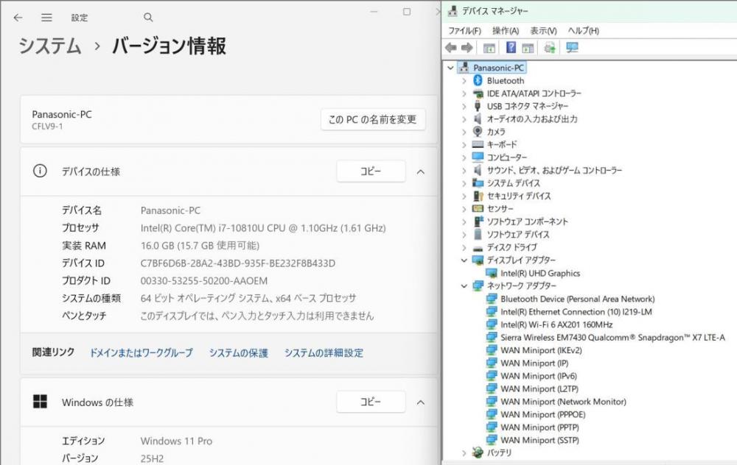Click the Back arrow in Device Manager toolbar
The width and height of the screenshot is (737, 465).
(x=451, y=47)
